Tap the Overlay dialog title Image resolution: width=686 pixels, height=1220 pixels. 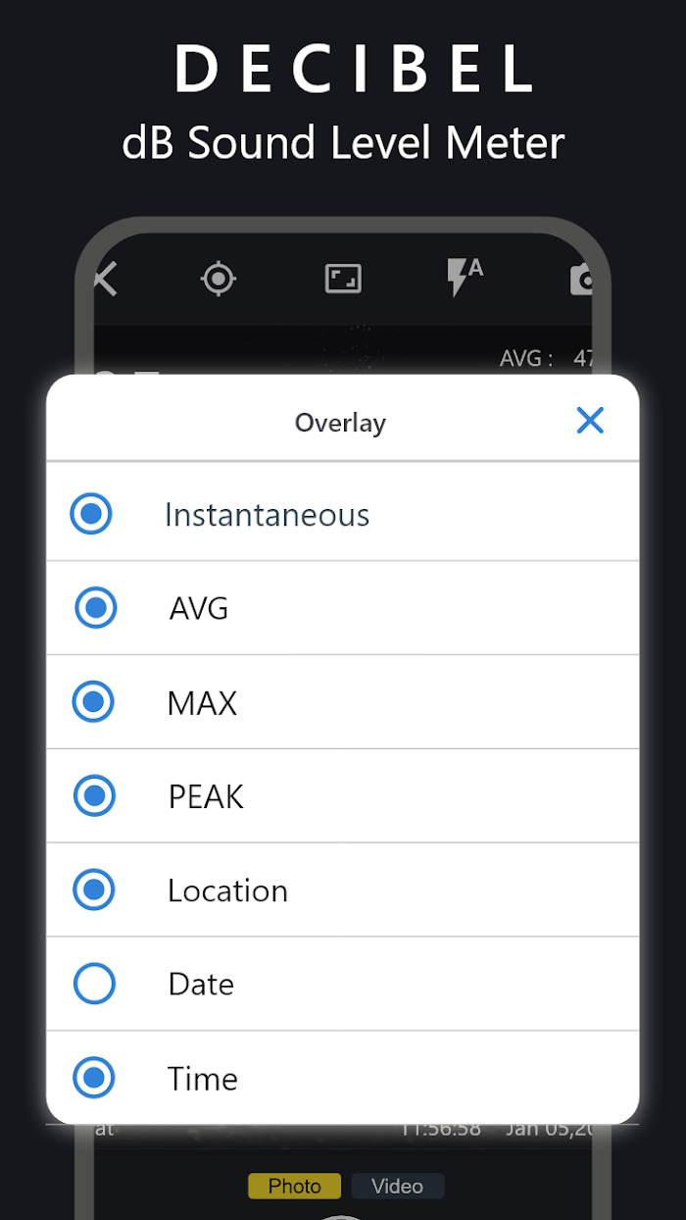pyautogui.click(x=340, y=423)
